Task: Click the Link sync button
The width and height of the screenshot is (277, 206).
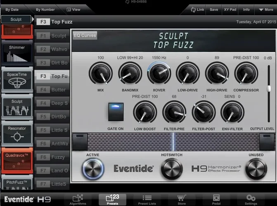Action: tap(197, 10)
